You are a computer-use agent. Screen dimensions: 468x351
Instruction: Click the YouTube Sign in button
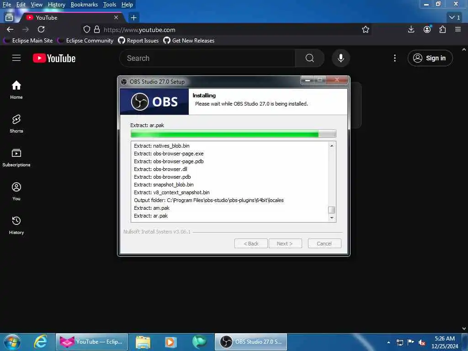point(430,58)
